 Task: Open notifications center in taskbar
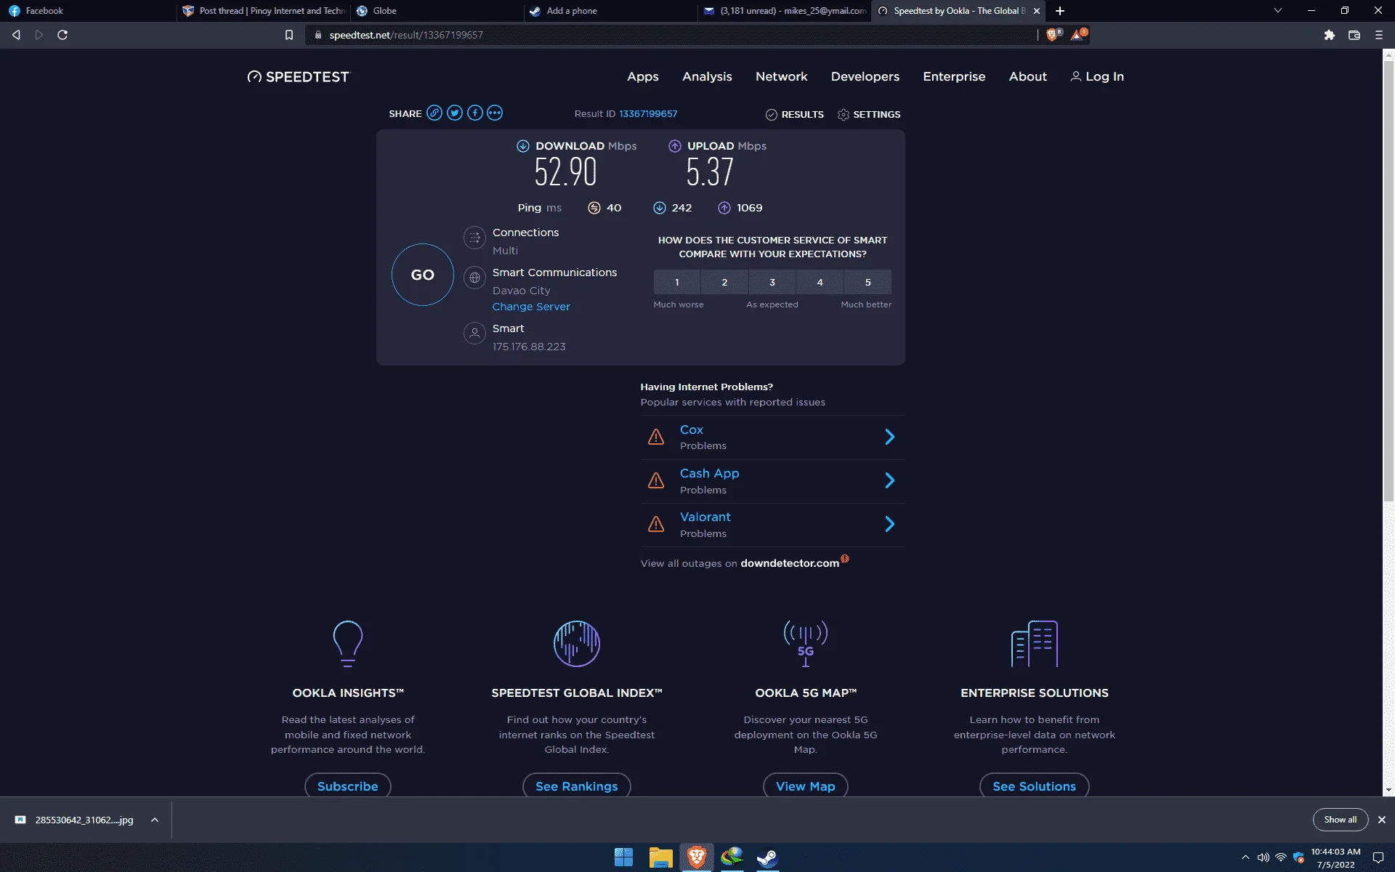1378,857
